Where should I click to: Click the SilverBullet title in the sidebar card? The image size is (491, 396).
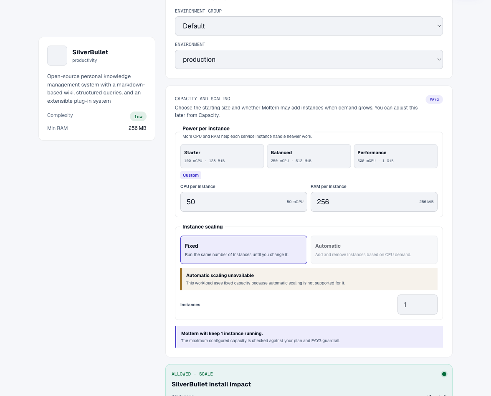pyautogui.click(x=90, y=52)
